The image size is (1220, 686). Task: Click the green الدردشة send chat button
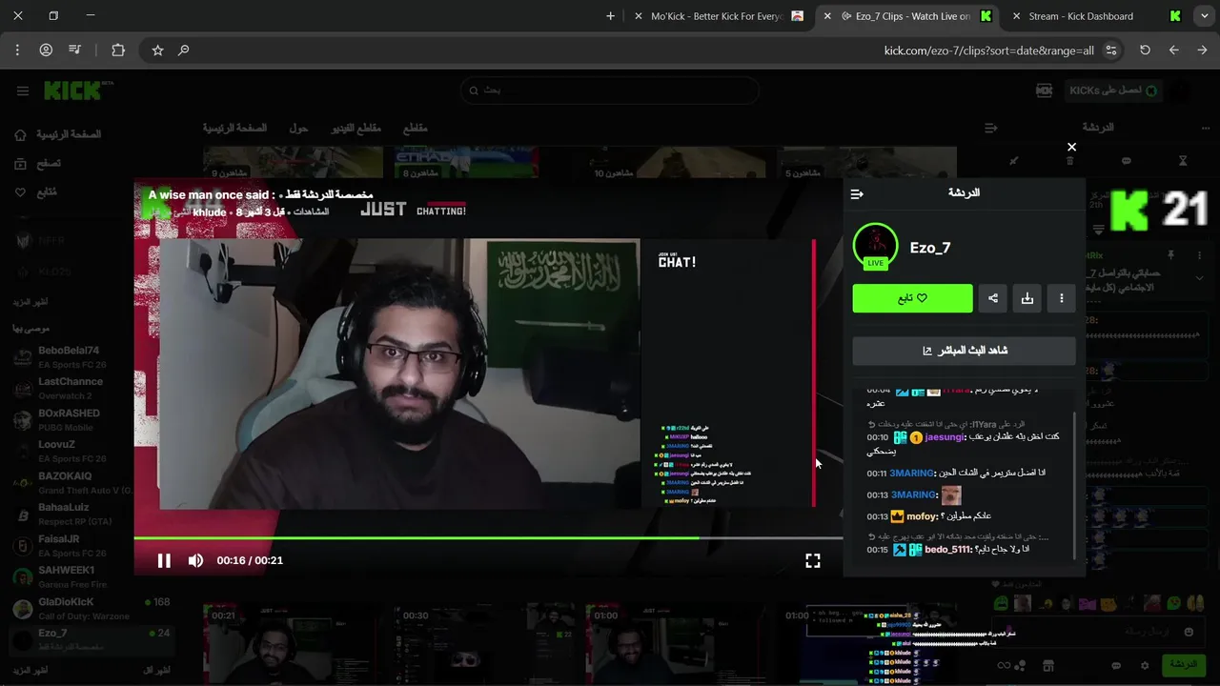pyautogui.click(x=1183, y=664)
